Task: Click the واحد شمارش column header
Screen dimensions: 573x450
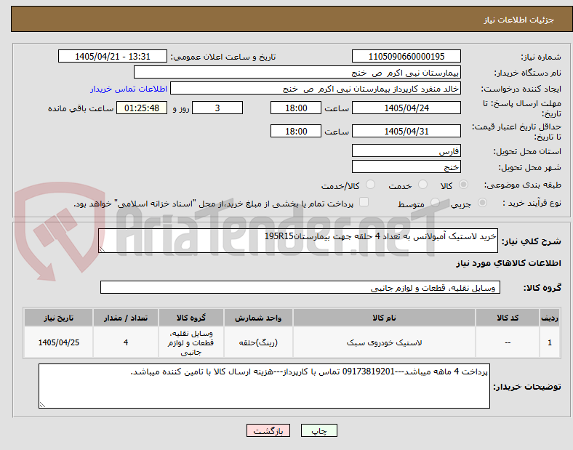Action: point(258,318)
